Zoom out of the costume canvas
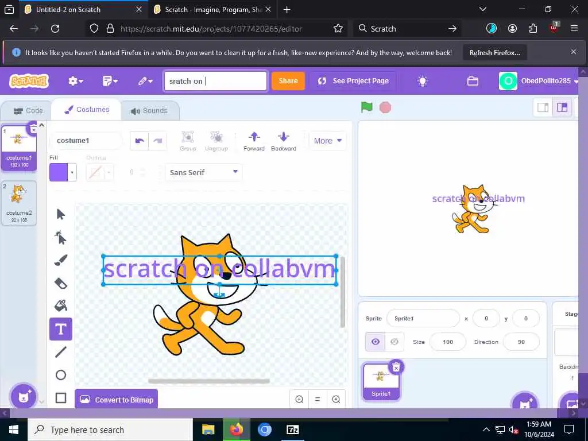Viewport: 588px width, 441px height. [299, 400]
